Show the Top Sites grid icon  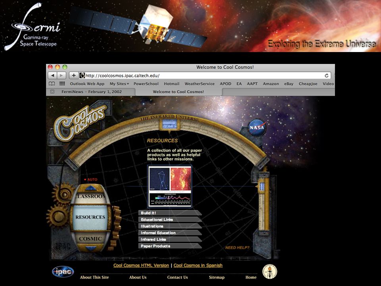pyautogui.click(x=62, y=84)
